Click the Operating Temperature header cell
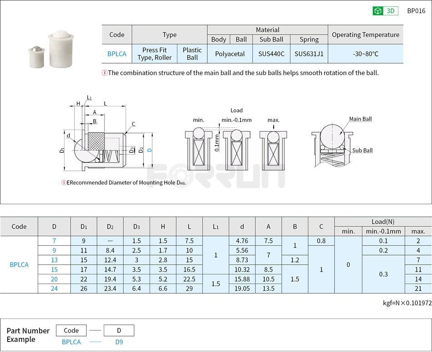The width and height of the screenshot is (432, 352). click(366, 35)
